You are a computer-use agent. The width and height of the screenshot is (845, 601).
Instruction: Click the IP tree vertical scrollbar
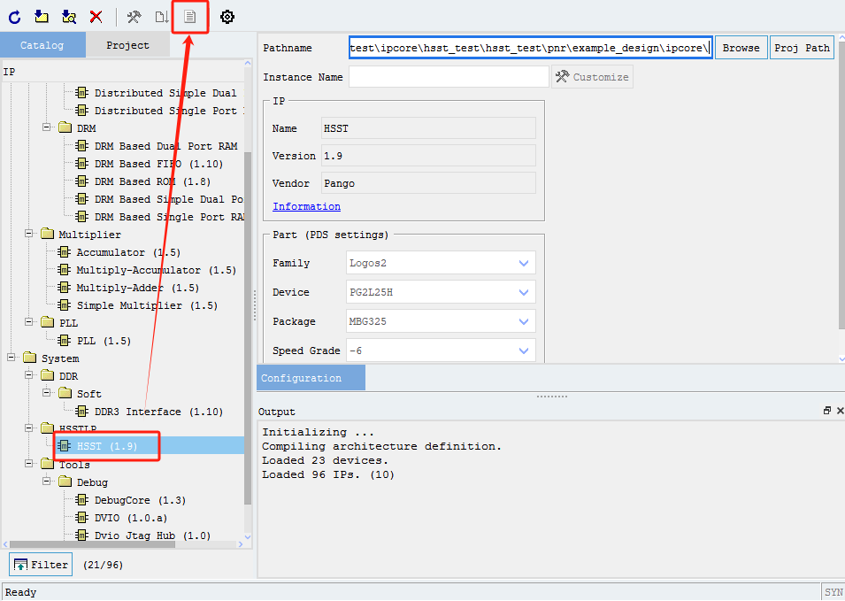click(248, 327)
